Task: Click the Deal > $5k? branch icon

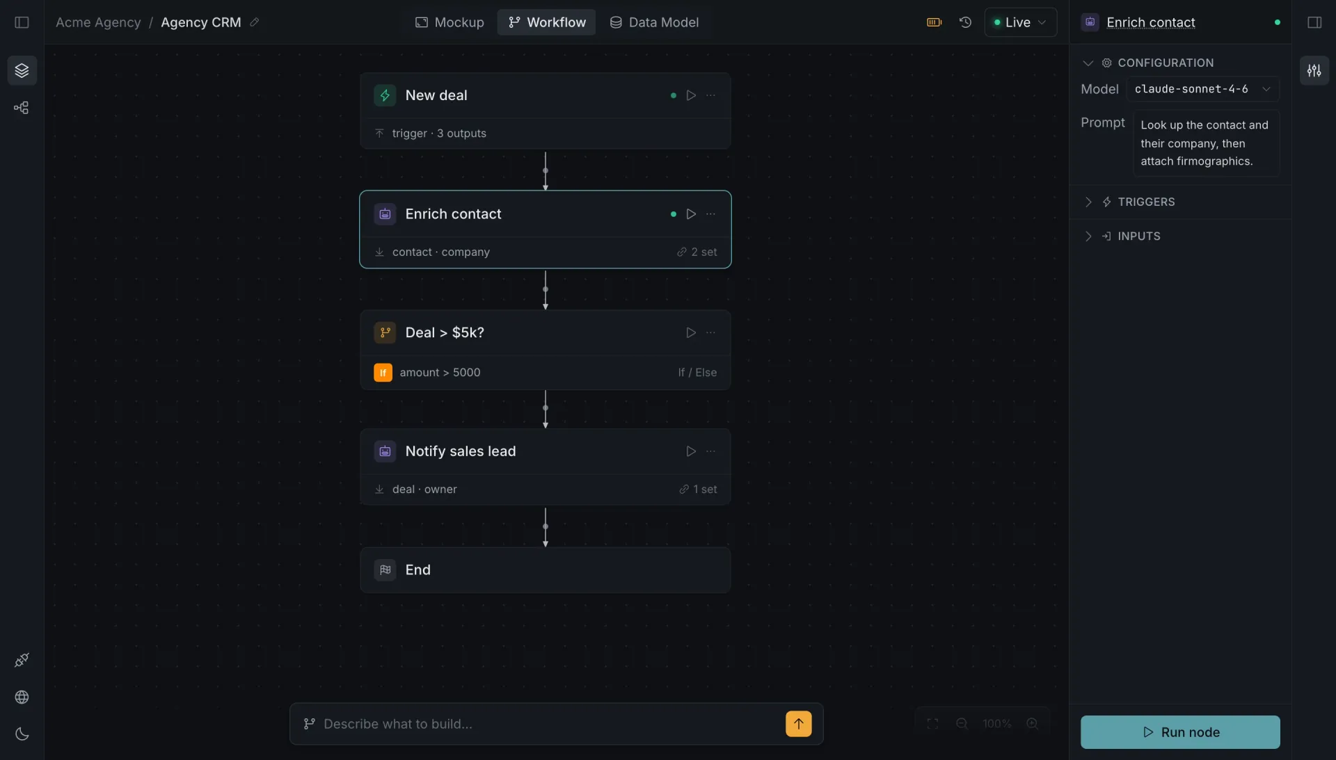Action: click(385, 332)
